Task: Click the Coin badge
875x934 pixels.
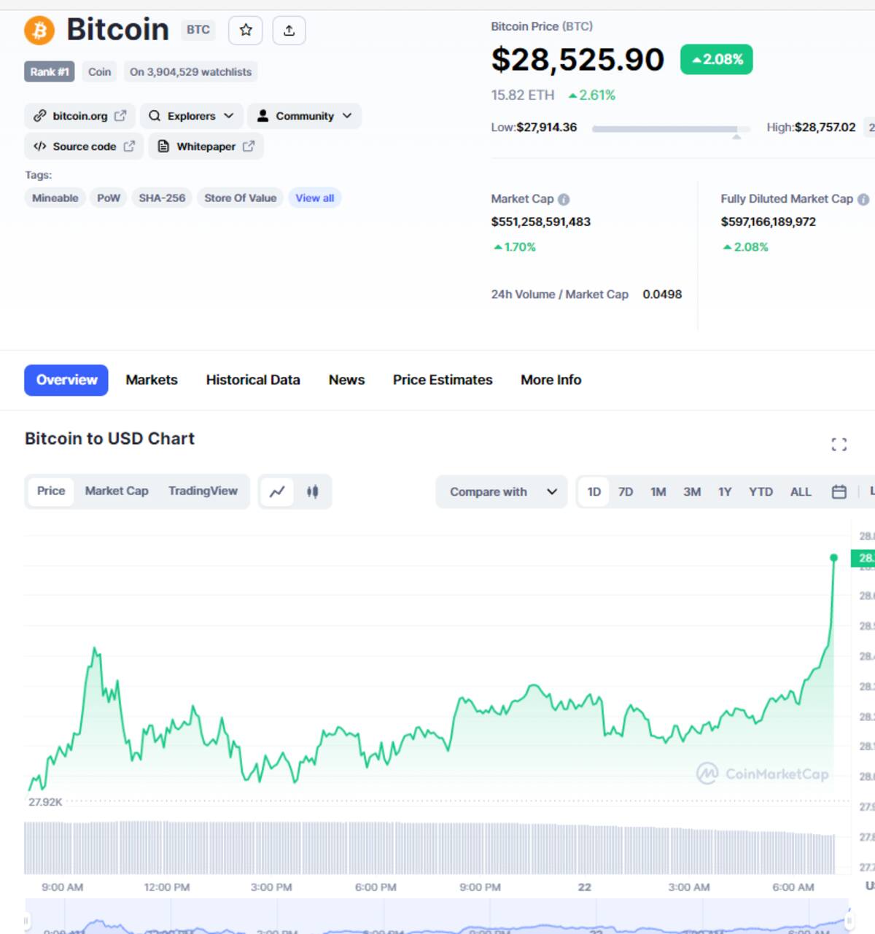Action: click(100, 71)
